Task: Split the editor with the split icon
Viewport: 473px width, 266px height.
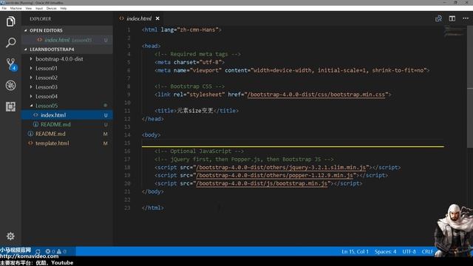Action: coord(452,18)
